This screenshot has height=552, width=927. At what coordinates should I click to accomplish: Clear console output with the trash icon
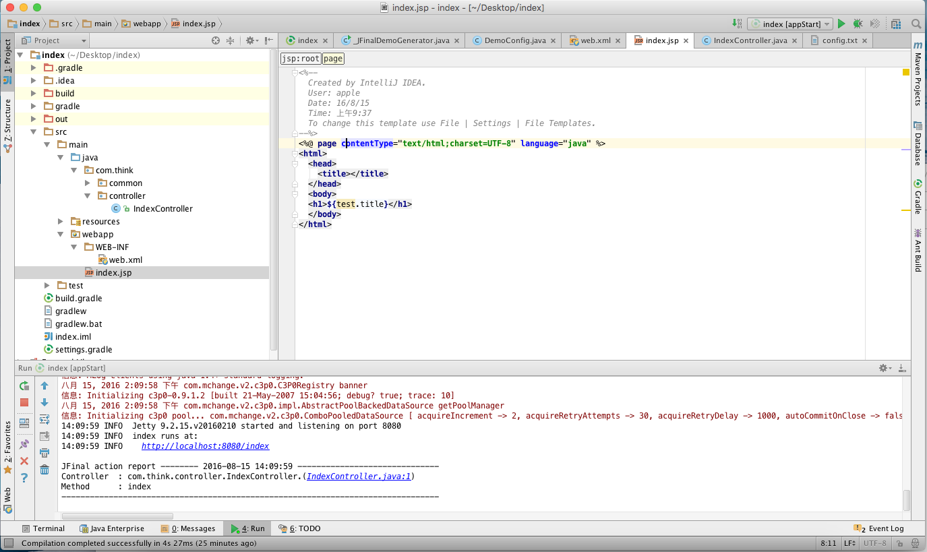[44, 469]
